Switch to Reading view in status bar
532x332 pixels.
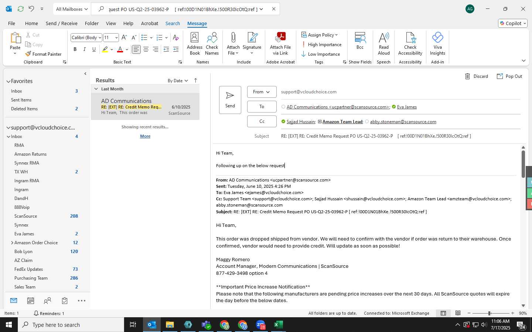(458, 313)
